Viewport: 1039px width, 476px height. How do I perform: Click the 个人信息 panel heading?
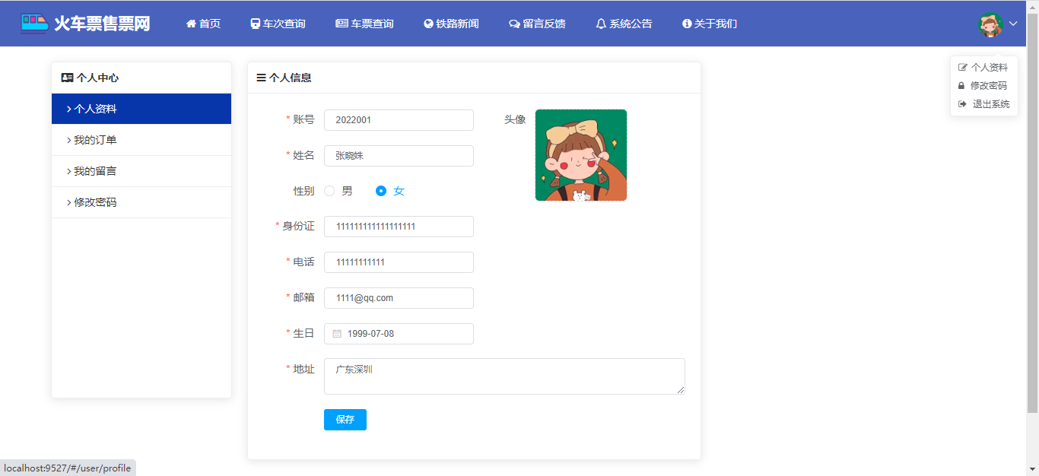290,78
